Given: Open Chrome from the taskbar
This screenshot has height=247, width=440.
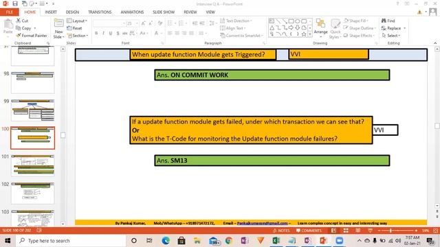Looking at the screenshot, I should (x=229, y=241).
